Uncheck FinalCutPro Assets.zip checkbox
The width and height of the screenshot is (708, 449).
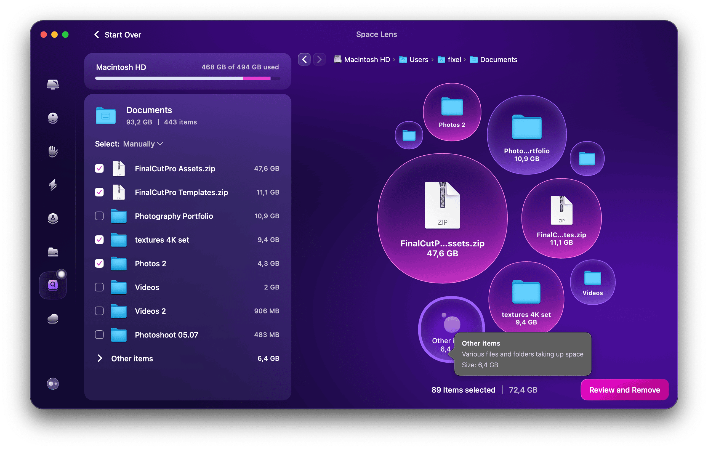point(99,169)
